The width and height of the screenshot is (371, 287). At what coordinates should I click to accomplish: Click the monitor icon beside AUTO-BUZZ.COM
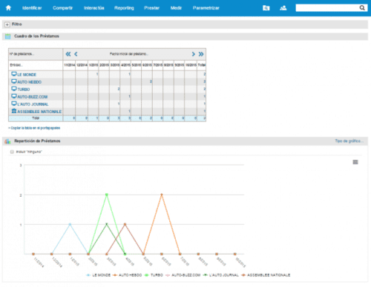click(x=14, y=96)
